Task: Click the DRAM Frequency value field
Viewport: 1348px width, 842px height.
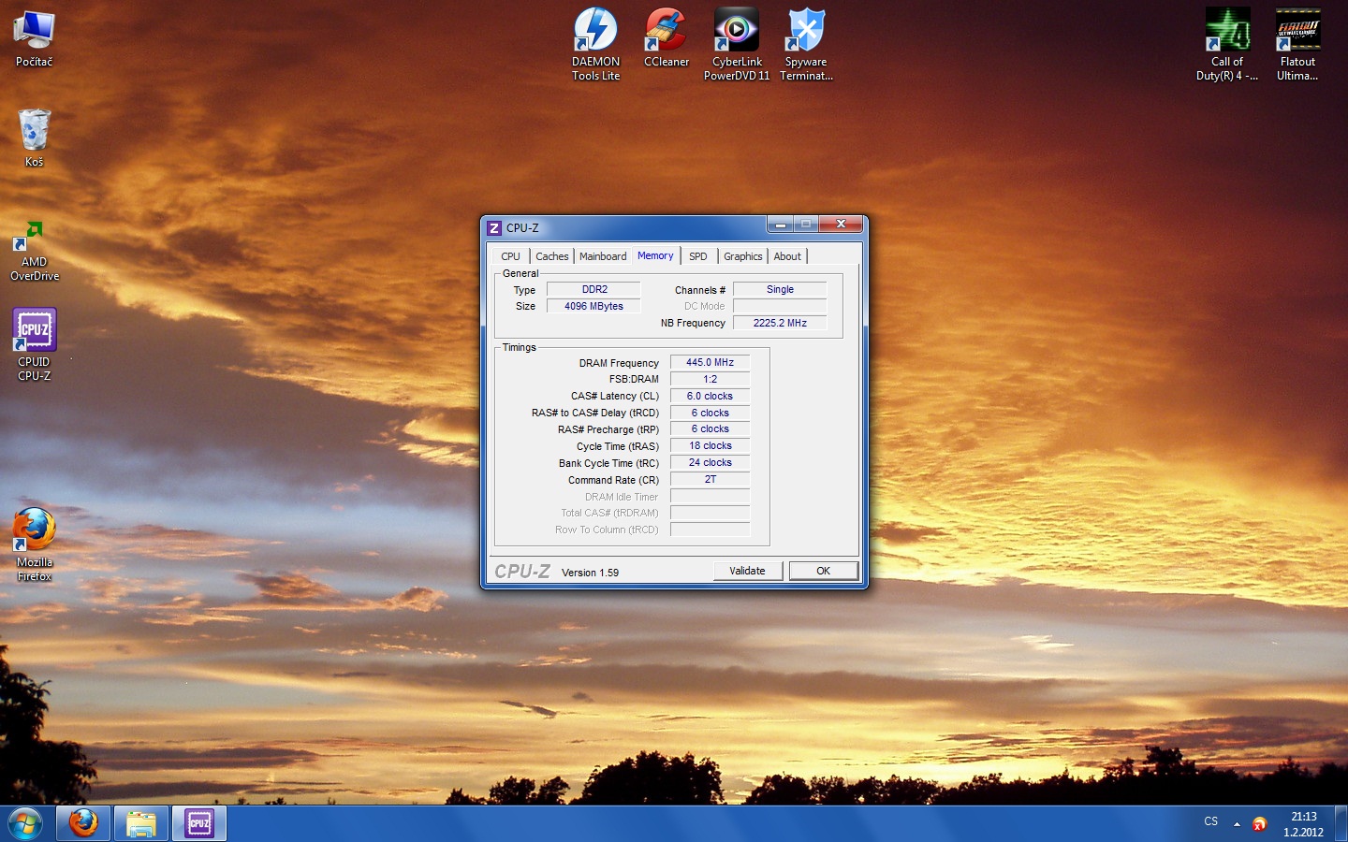Action: (x=710, y=363)
